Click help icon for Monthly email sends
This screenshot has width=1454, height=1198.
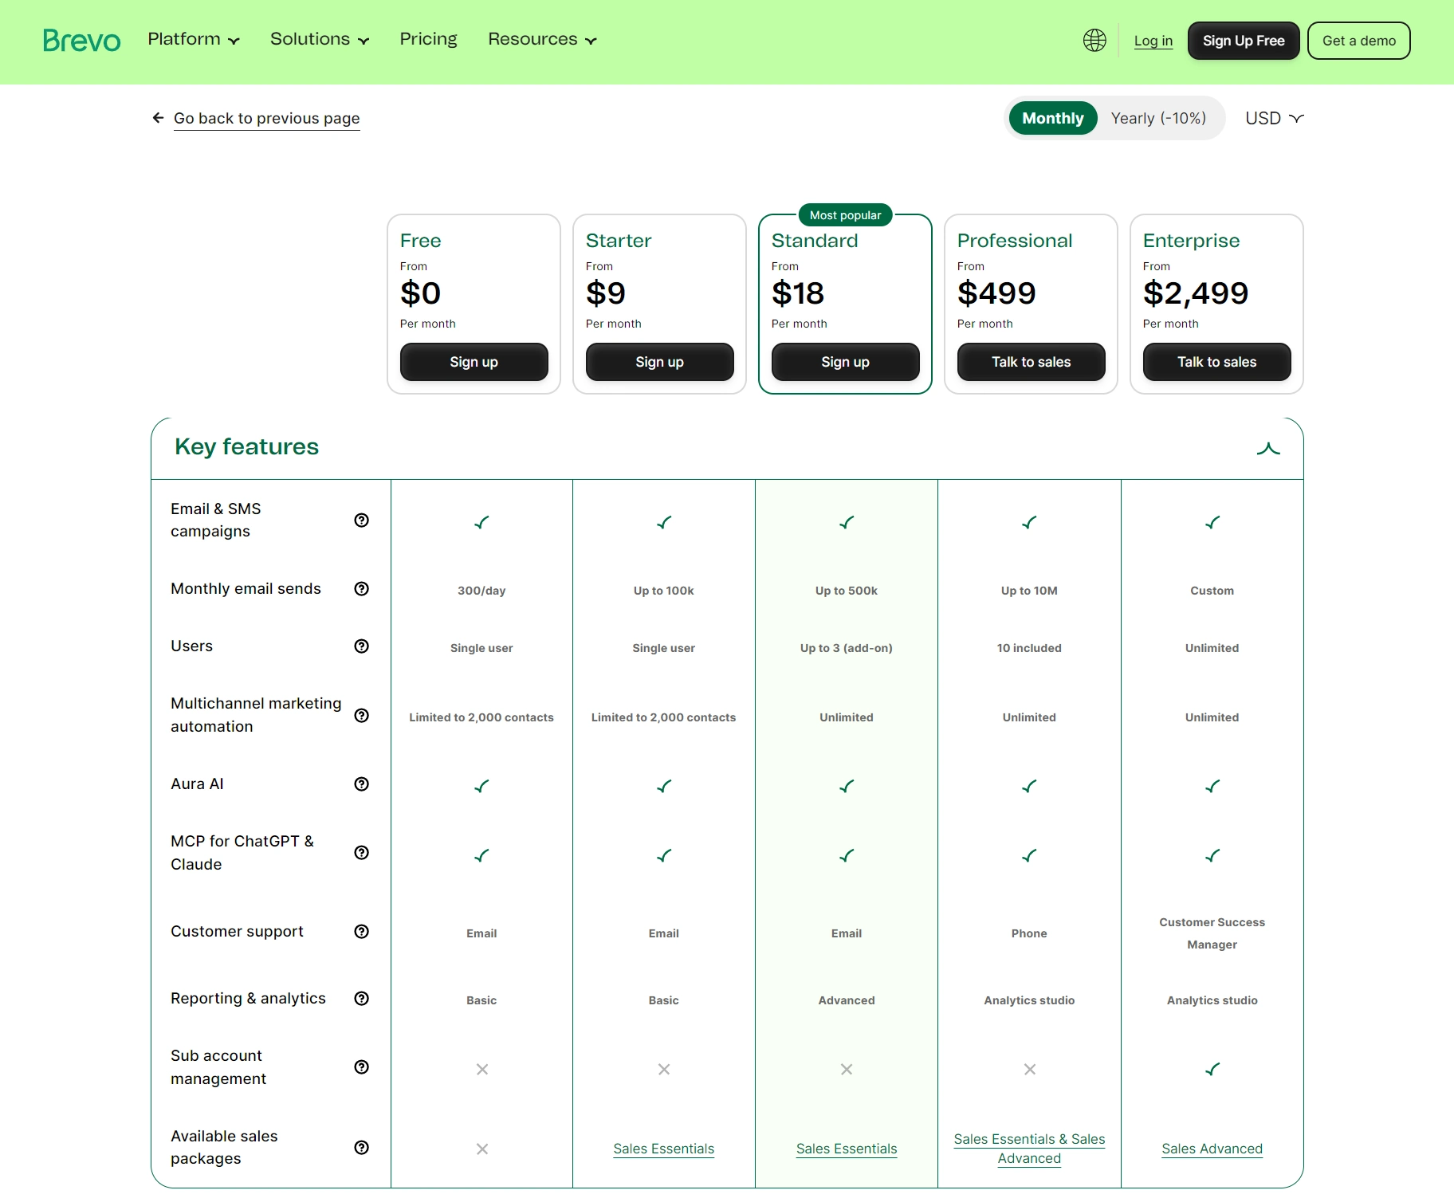tap(361, 589)
